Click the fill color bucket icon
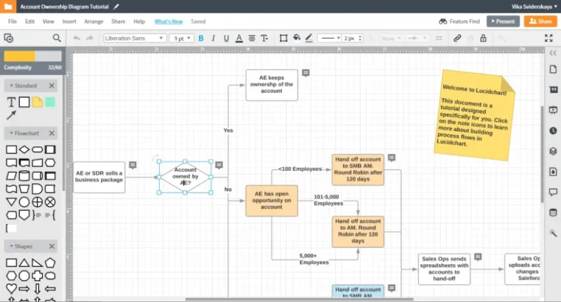This screenshot has height=302, width=561. [296, 39]
